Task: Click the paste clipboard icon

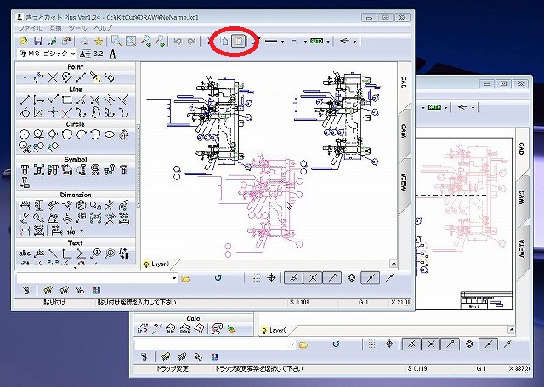Action: [x=238, y=42]
